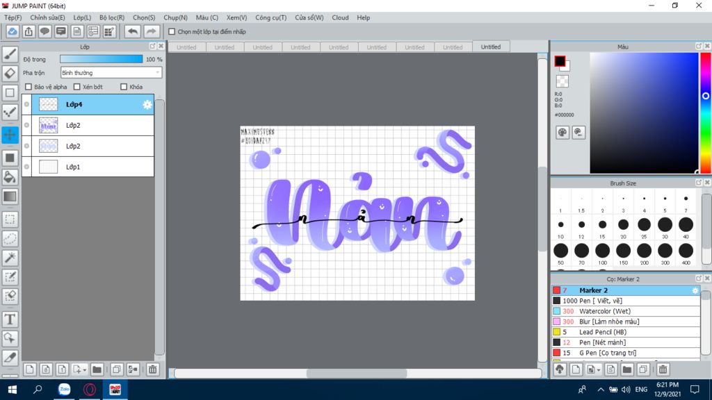Open the color palette icon in Màu panel
The width and height of the screenshot is (712, 400).
tap(562, 133)
